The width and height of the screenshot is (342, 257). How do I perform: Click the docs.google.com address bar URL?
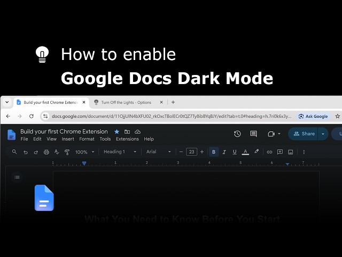pyautogui.click(x=171, y=116)
